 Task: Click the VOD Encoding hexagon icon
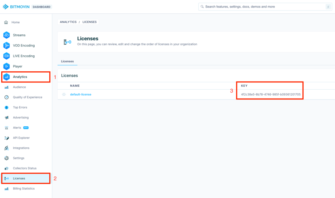pyautogui.click(x=7, y=45)
